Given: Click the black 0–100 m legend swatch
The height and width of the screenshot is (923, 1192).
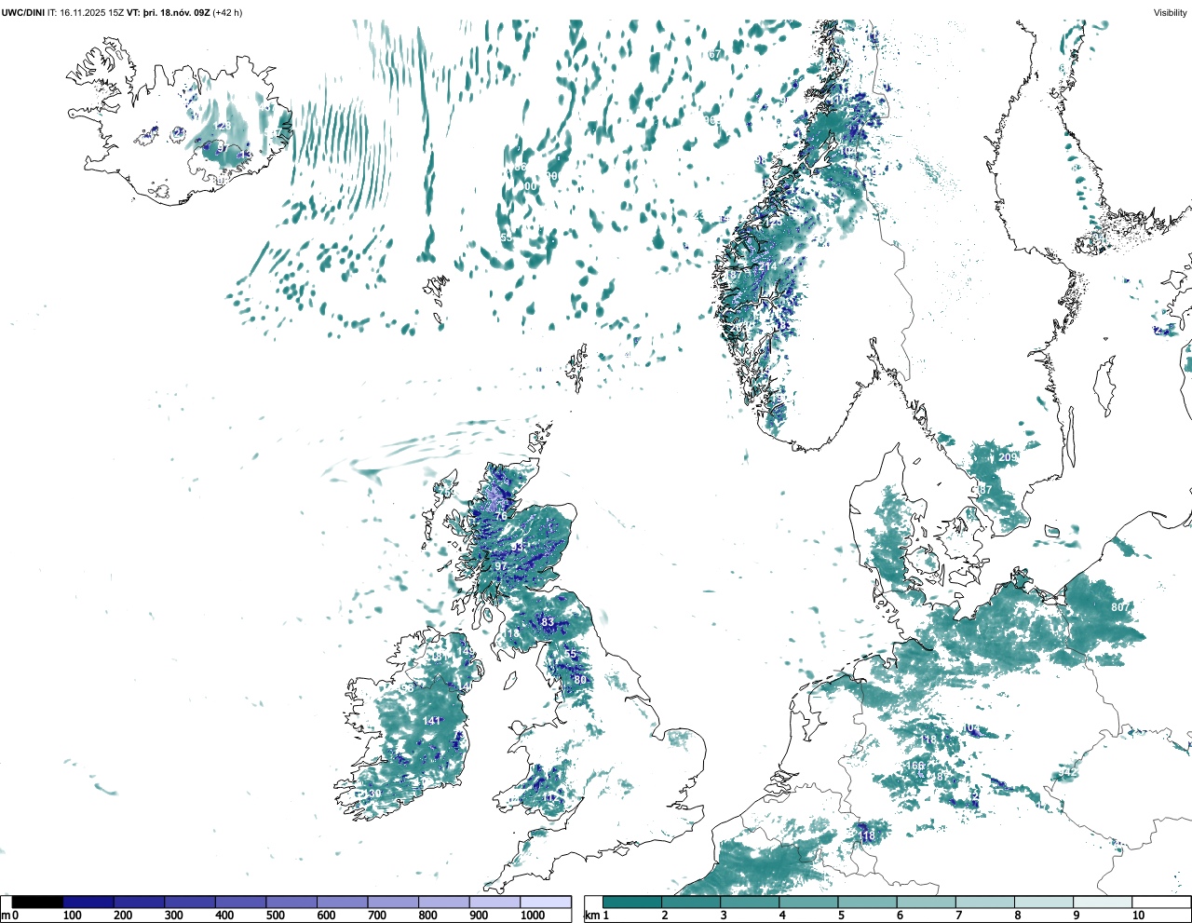Looking at the screenshot, I should (38, 902).
